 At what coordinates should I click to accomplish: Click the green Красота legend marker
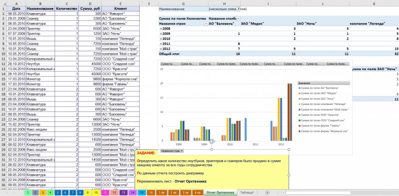299,115
